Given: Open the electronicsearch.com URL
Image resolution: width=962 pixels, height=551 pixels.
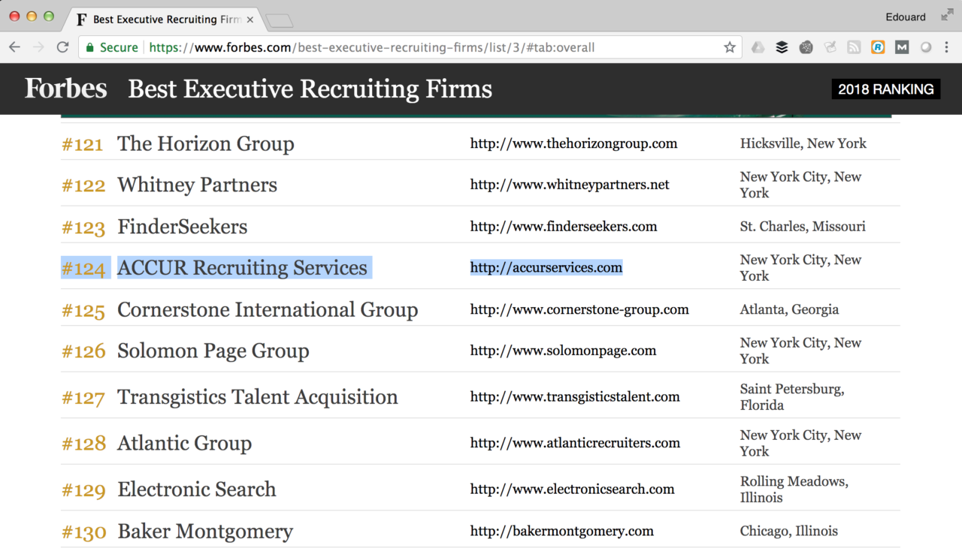Looking at the screenshot, I should 573,489.
